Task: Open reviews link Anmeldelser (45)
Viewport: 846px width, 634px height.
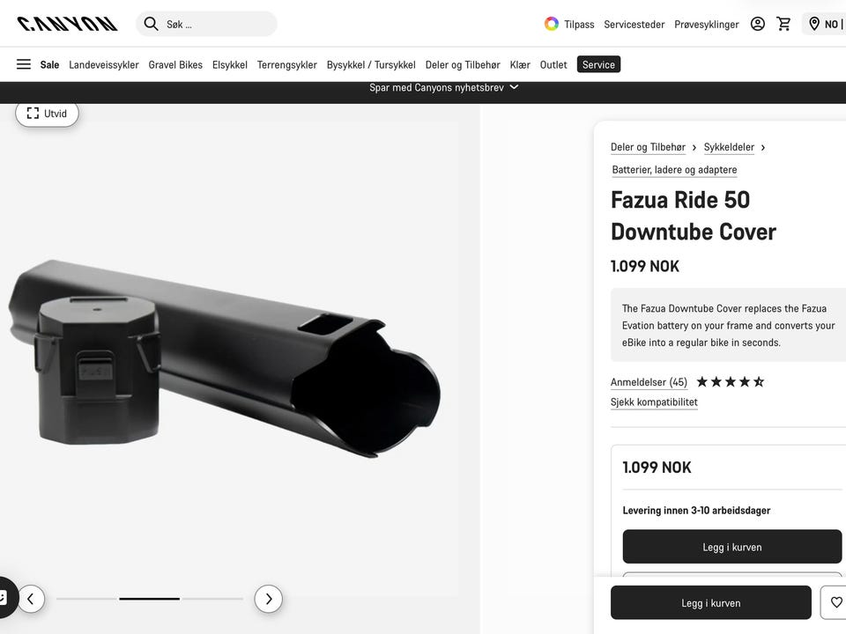Action: pyautogui.click(x=649, y=382)
